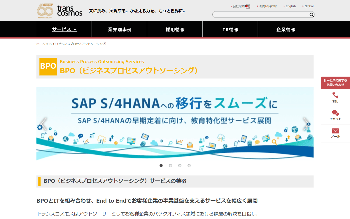This screenshot has height=219, width=350.
Task: Click the tagline 共に挑み、実現する。
Action: point(108,11)
